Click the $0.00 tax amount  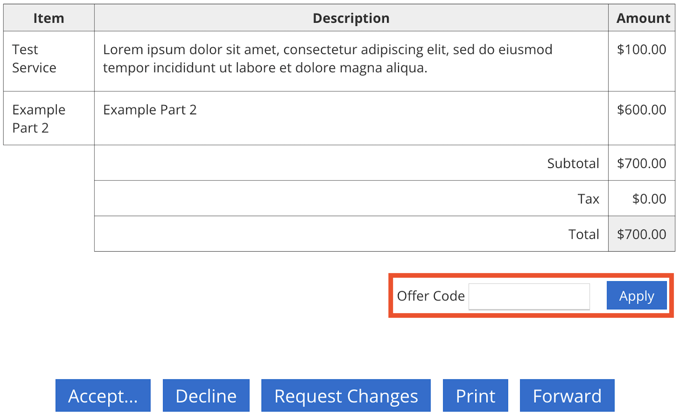pyautogui.click(x=649, y=199)
